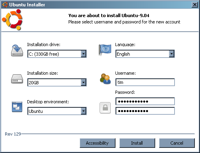Image resolution: width=200 pixels, height=153 pixels.
Task: Click the 'Ubuntu Installer' title bar text
Action: [x=27, y=5]
